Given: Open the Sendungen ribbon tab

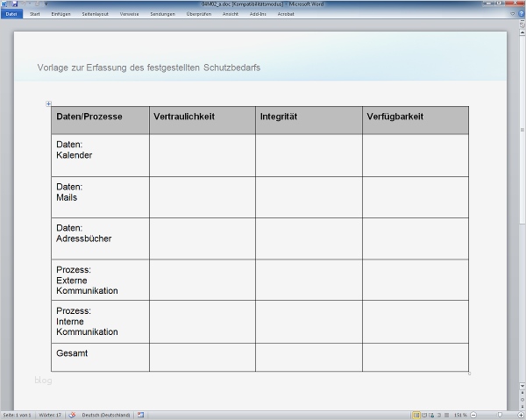Looking at the screenshot, I should 162,14.
